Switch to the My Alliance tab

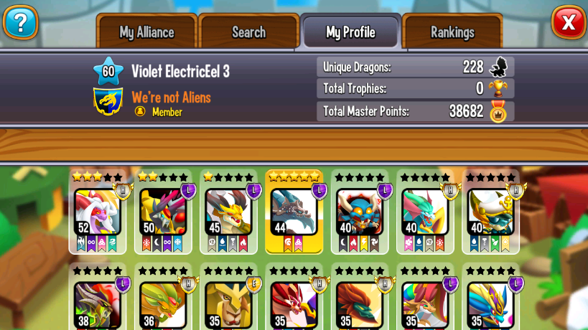pos(146,32)
